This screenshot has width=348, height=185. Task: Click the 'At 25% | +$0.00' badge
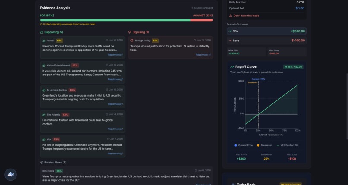(x=293, y=67)
